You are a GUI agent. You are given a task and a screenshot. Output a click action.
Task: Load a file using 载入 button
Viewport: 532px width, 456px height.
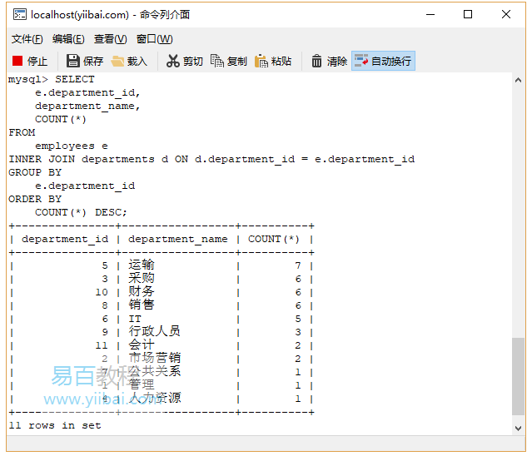tap(129, 61)
